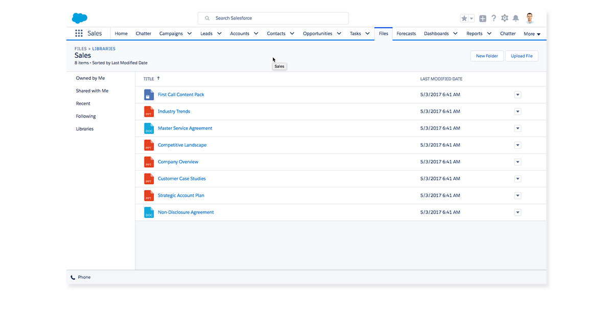Open the Setup gear icon
Image resolution: width=613 pixels, height=327 pixels.
coord(505,18)
